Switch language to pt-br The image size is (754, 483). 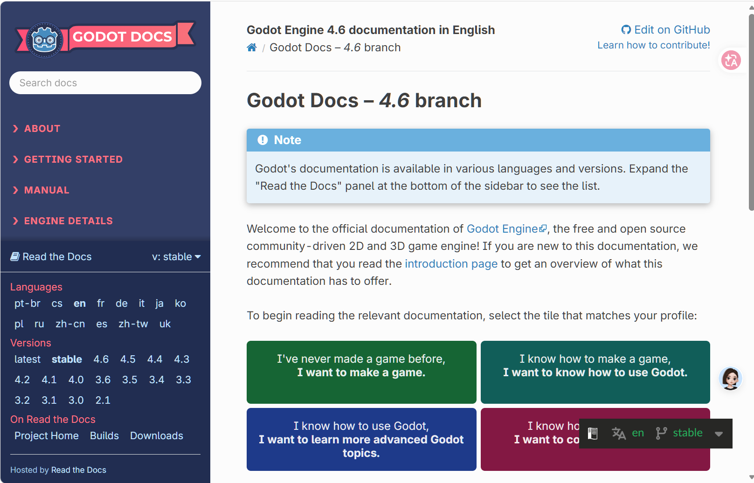pyautogui.click(x=28, y=304)
